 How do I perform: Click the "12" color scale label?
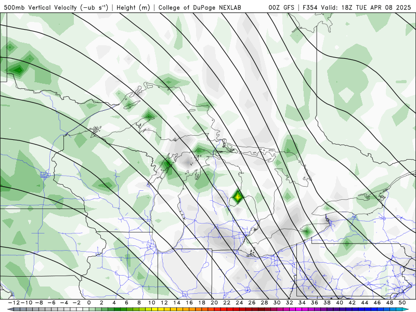click(x=164, y=303)
